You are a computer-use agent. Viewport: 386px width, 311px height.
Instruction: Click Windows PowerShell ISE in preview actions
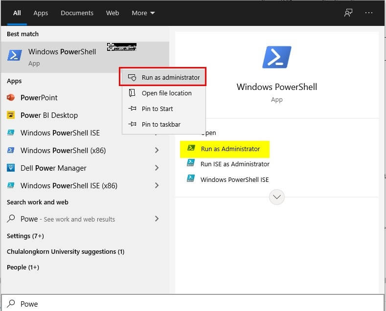(x=235, y=179)
